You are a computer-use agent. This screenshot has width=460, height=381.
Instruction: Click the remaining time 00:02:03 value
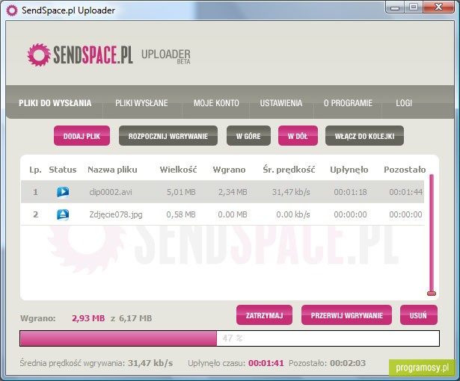point(348,363)
